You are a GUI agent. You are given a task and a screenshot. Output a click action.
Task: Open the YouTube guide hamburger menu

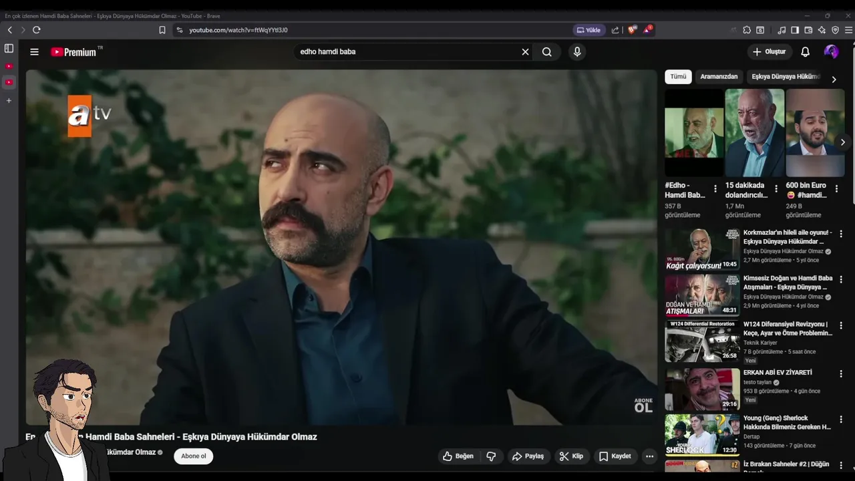click(x=34, y=51)
